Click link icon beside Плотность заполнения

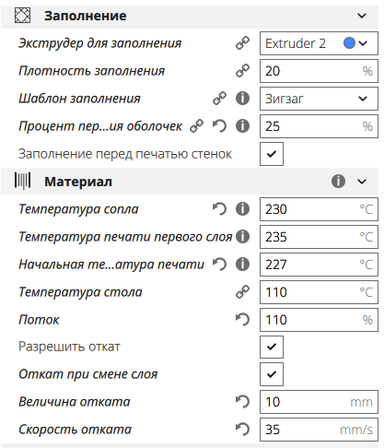tap(242, 71)
